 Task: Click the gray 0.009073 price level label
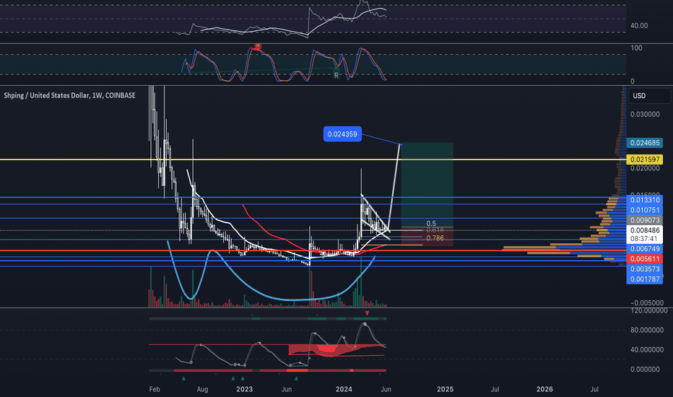point(645,220)
